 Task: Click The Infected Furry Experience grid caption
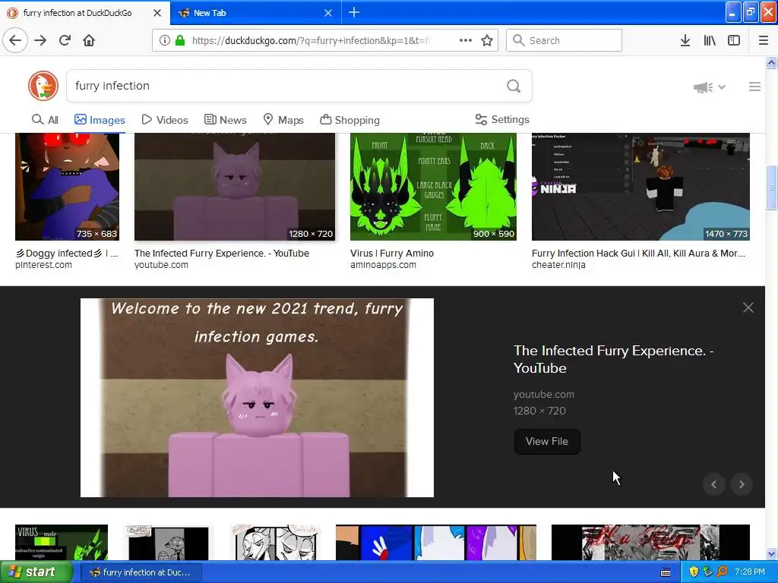click(x=222, y=254)
